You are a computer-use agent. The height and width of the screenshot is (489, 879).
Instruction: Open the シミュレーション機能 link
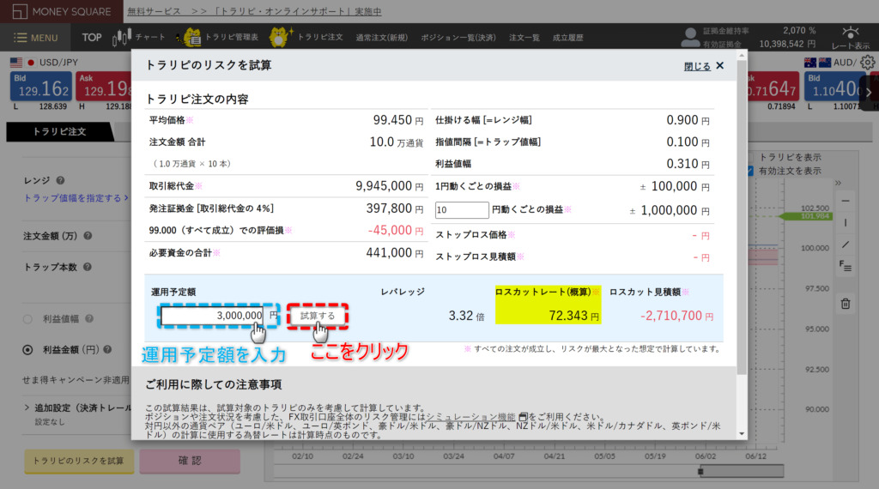point(470,417)
